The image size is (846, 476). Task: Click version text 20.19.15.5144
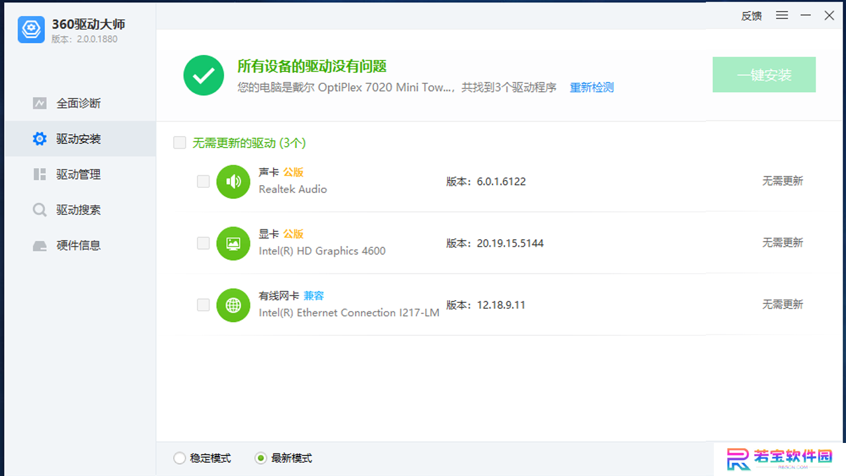510,243
